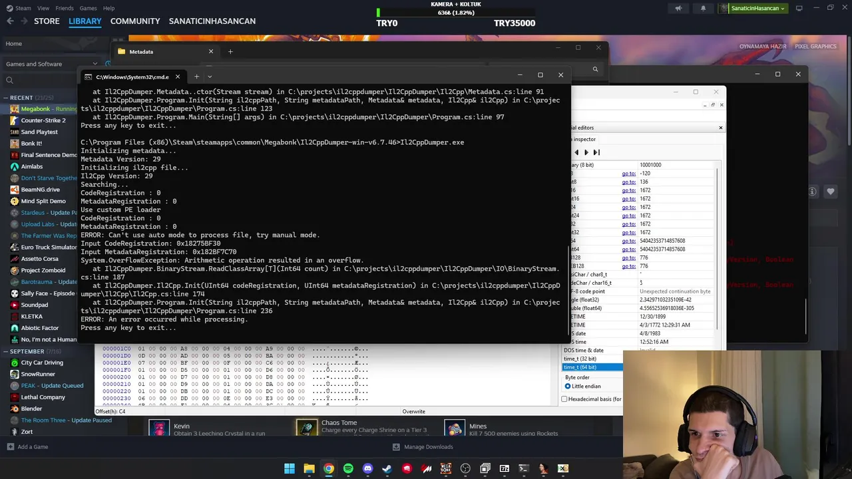
Task: Click the library search magnifier icon
Action: pos(9,80)
